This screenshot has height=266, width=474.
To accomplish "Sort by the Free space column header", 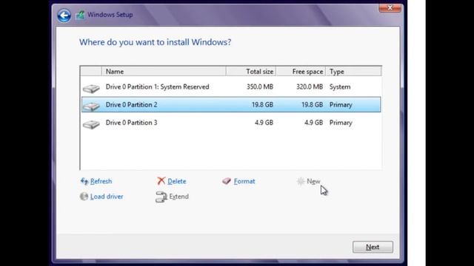I will click(301, 72).
